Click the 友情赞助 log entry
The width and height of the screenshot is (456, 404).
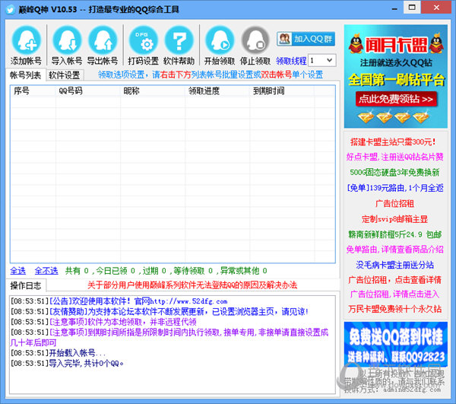[160, 312]
